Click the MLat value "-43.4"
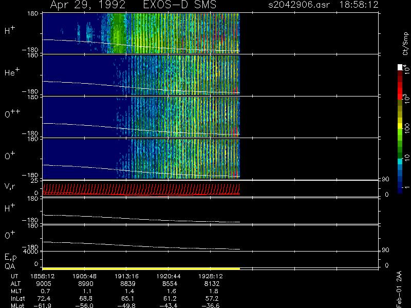The height and width of the screenshot is (308, 411). (169, 305)
